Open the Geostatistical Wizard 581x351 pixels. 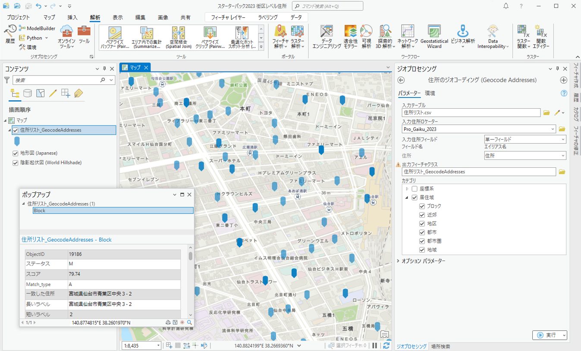tap(434, 37)
